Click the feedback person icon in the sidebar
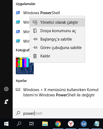Image resolution: width=103 pixels, height=129 pixels. [x=6, y=102]
